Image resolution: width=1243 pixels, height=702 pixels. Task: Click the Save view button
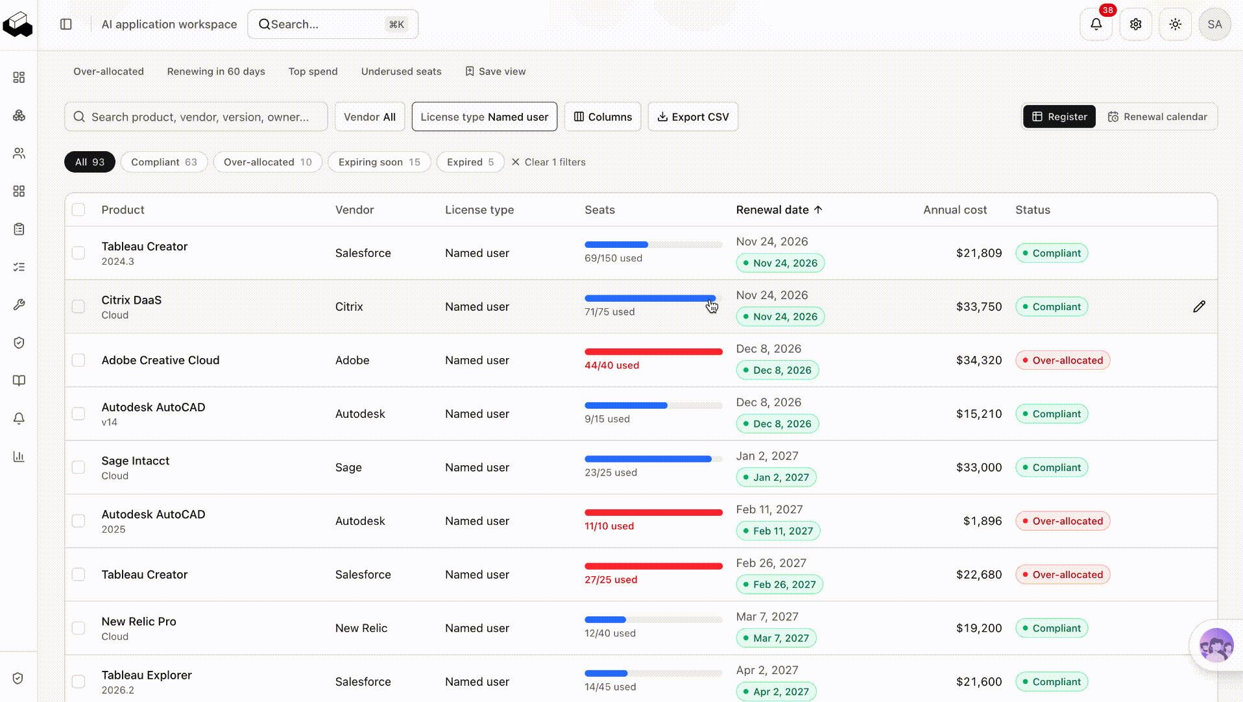point(496,71)
